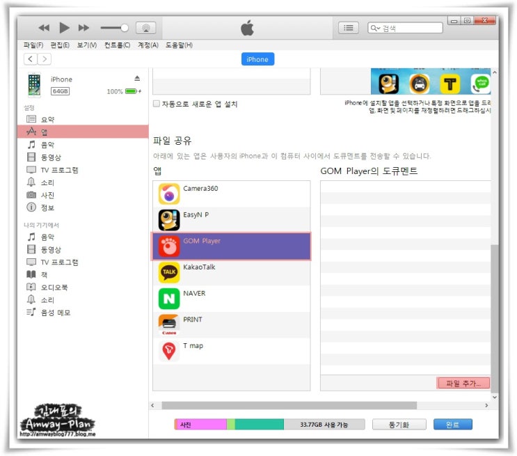
Task: Open 음성 메모 on my device
Action: point(82,312)
